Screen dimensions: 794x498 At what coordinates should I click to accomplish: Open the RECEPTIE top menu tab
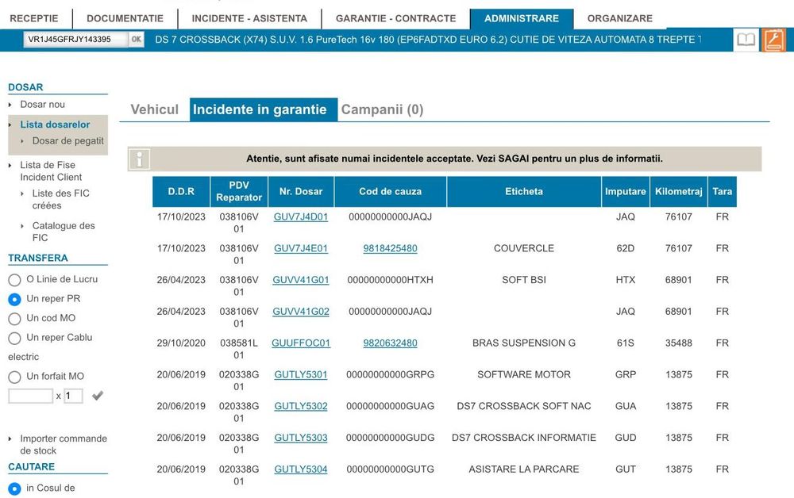coord(34,19)
